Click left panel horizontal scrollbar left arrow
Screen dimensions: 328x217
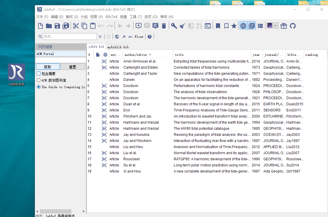38,211
